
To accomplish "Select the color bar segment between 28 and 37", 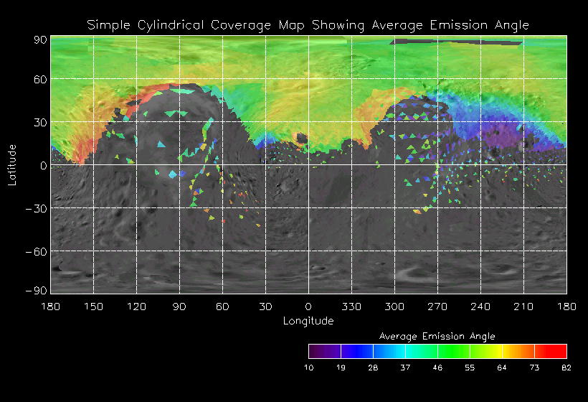I will point(389,351).
